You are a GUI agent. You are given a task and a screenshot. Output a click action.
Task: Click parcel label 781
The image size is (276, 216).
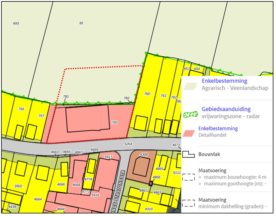[66, 96]
